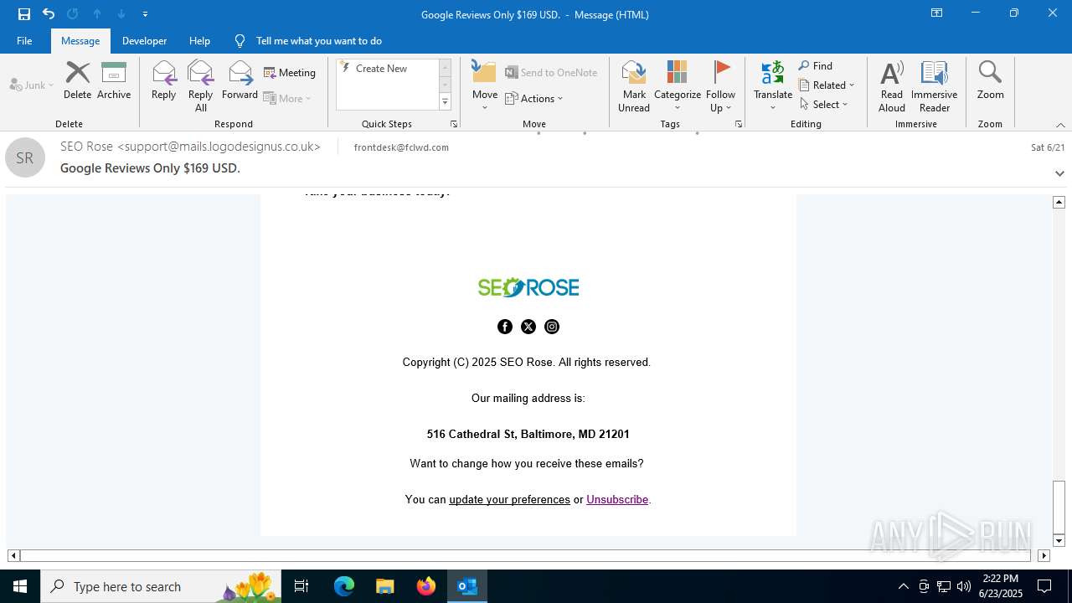Go to previous item with the up arrow
Viewport: 1072px width, 603px height.
pos(97,14)
